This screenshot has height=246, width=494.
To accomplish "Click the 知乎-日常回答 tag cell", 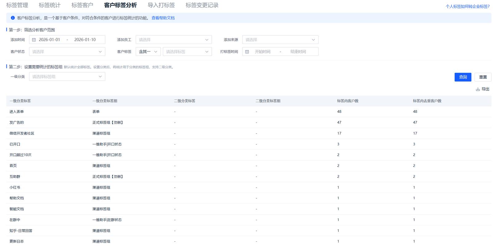I will point(21,231).
